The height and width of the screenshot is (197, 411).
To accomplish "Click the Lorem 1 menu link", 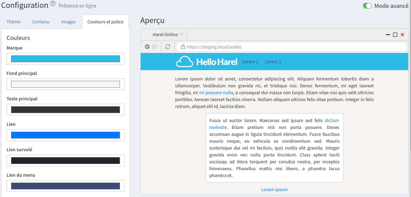I will (x=250, y=62).
